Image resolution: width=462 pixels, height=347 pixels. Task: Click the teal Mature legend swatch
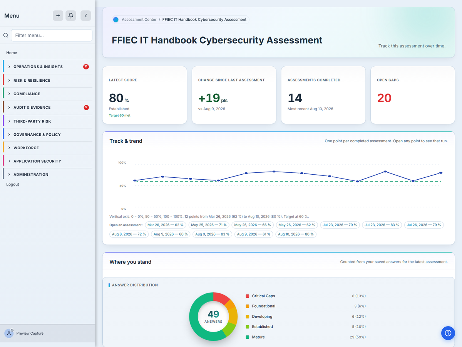tap(247, 337)
